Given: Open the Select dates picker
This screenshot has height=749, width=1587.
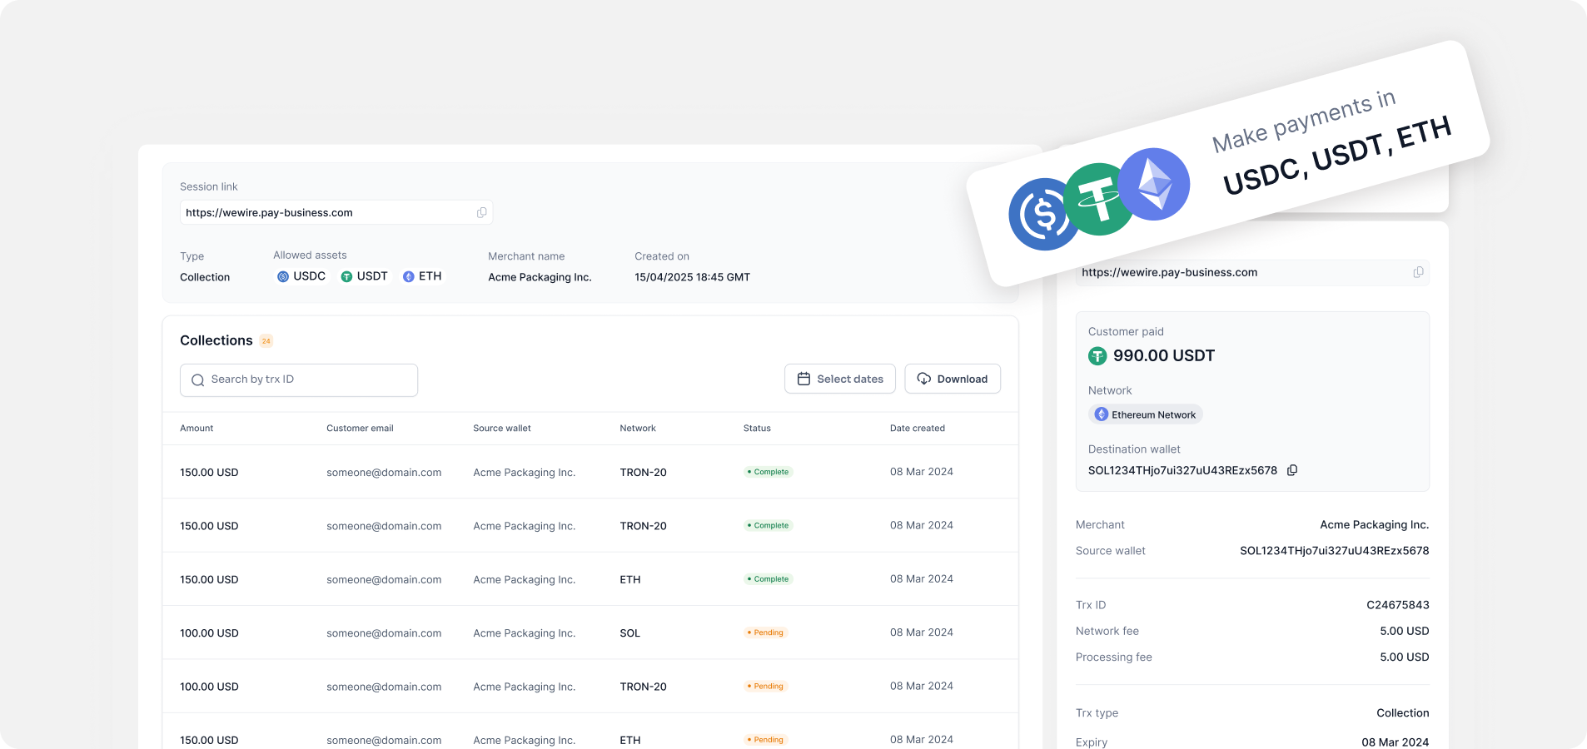Looking at the screenshot, I should [840, 379].
